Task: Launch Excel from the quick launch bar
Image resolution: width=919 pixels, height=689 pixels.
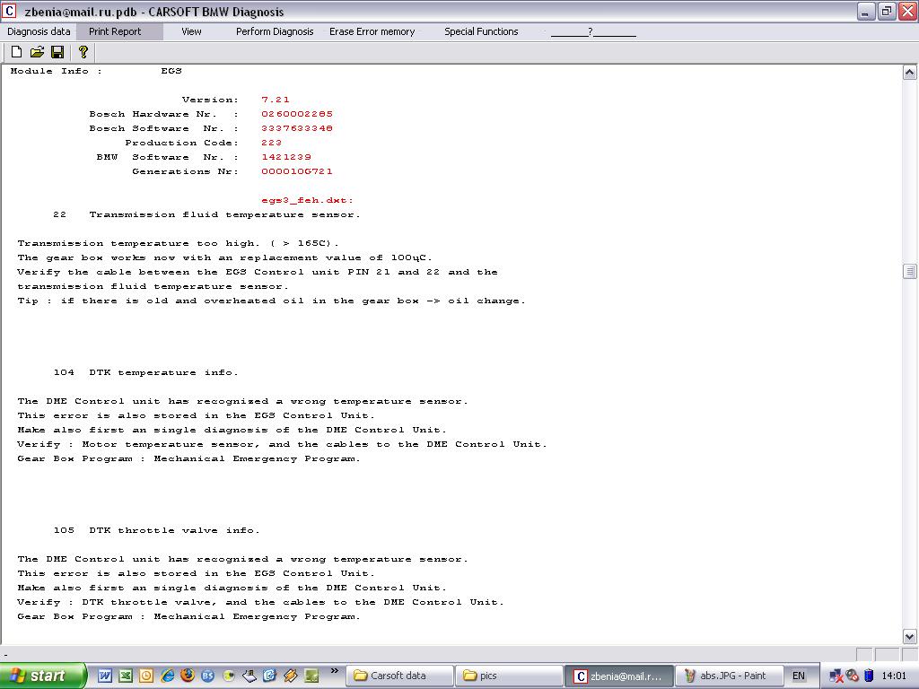Action: 126,676
